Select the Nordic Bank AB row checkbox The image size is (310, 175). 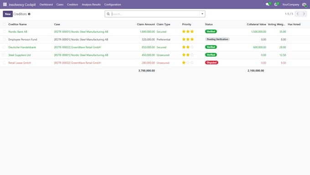point(4,32)
